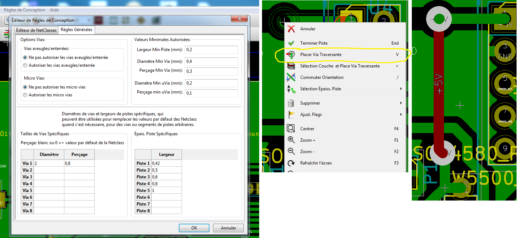Select the Zoom - icon
The image size is (523, 238).
291,151
